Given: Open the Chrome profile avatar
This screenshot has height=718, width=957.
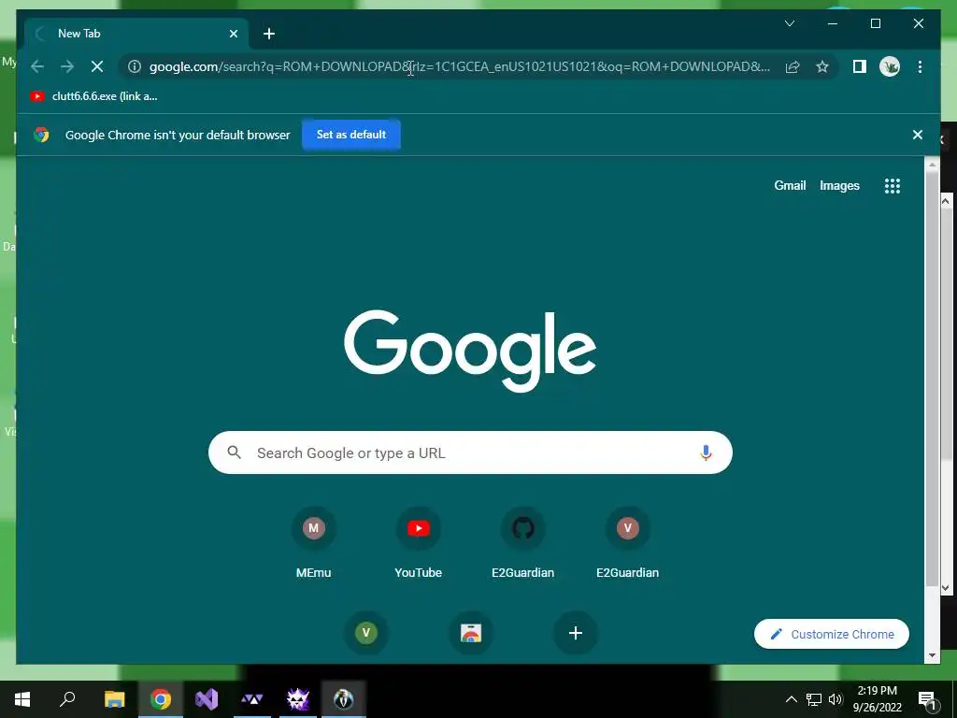Looking at the screenshot, I should point(890,66).
